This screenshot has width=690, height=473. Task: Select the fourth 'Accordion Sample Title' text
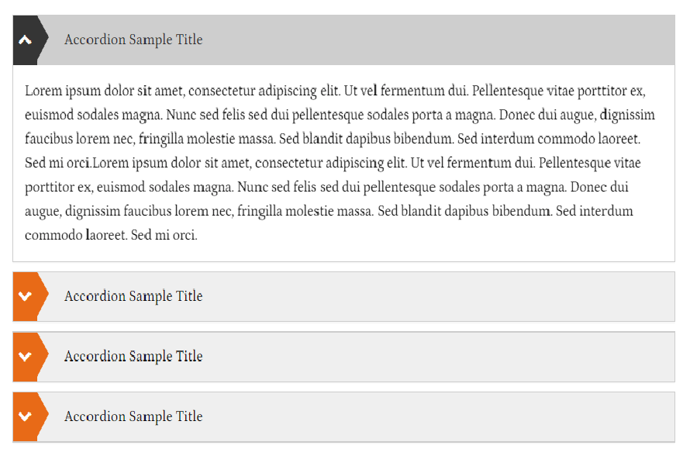pyautogui.click(x=133, y=416)
